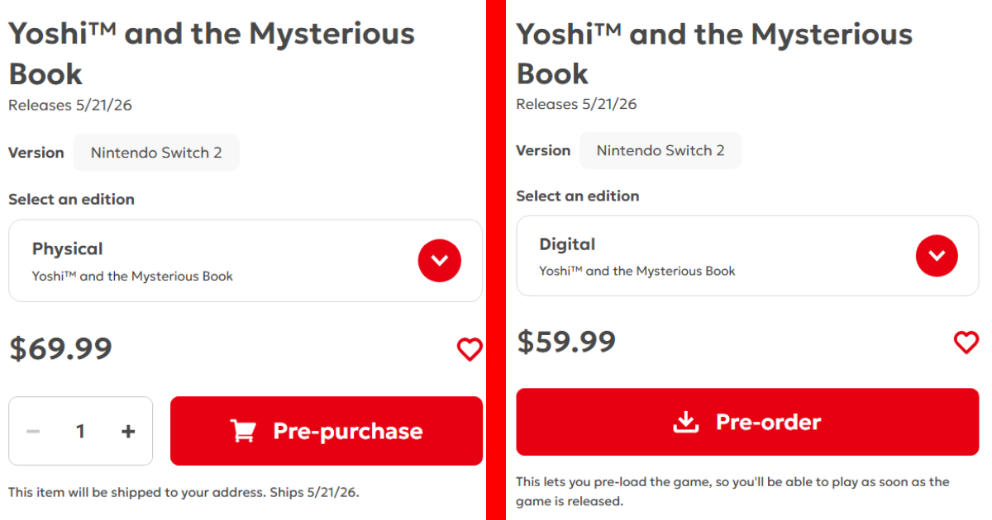This screenshot has height=520, width=992.
Task: Decrease quantity with the minus button
Action: click(33, 431)
